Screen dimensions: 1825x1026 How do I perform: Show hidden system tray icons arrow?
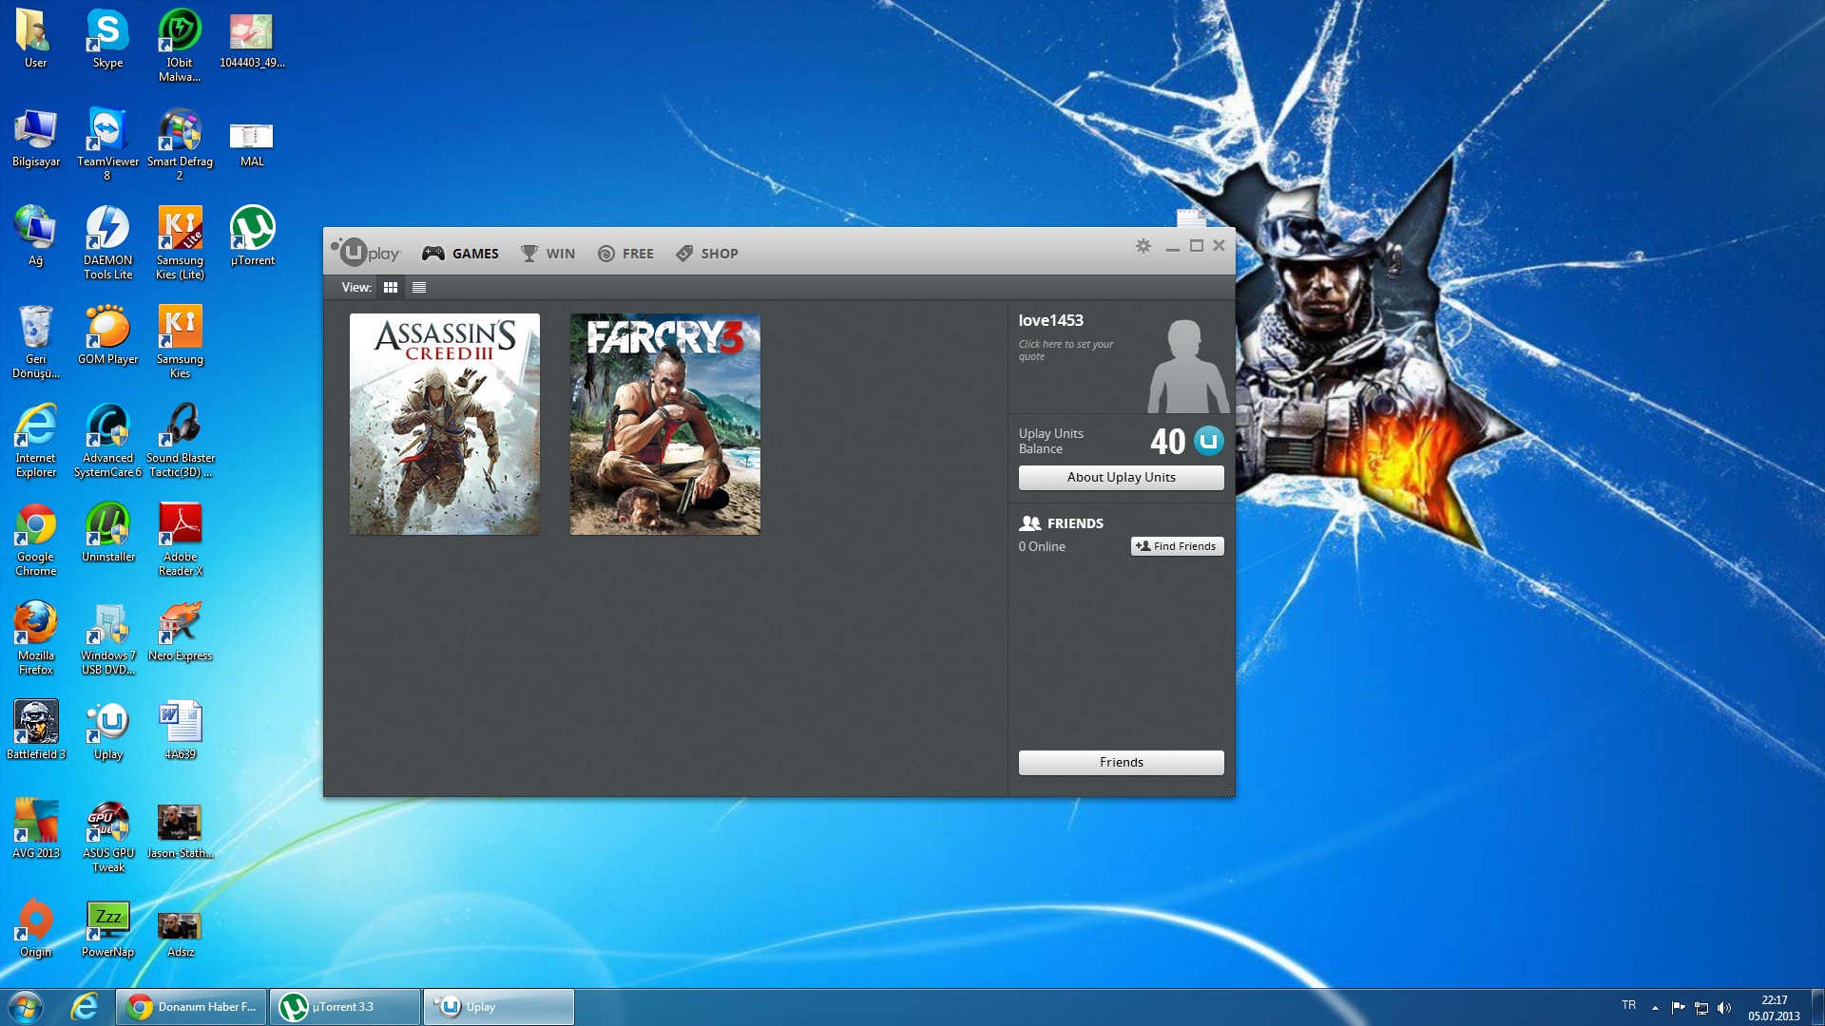1655,1008
